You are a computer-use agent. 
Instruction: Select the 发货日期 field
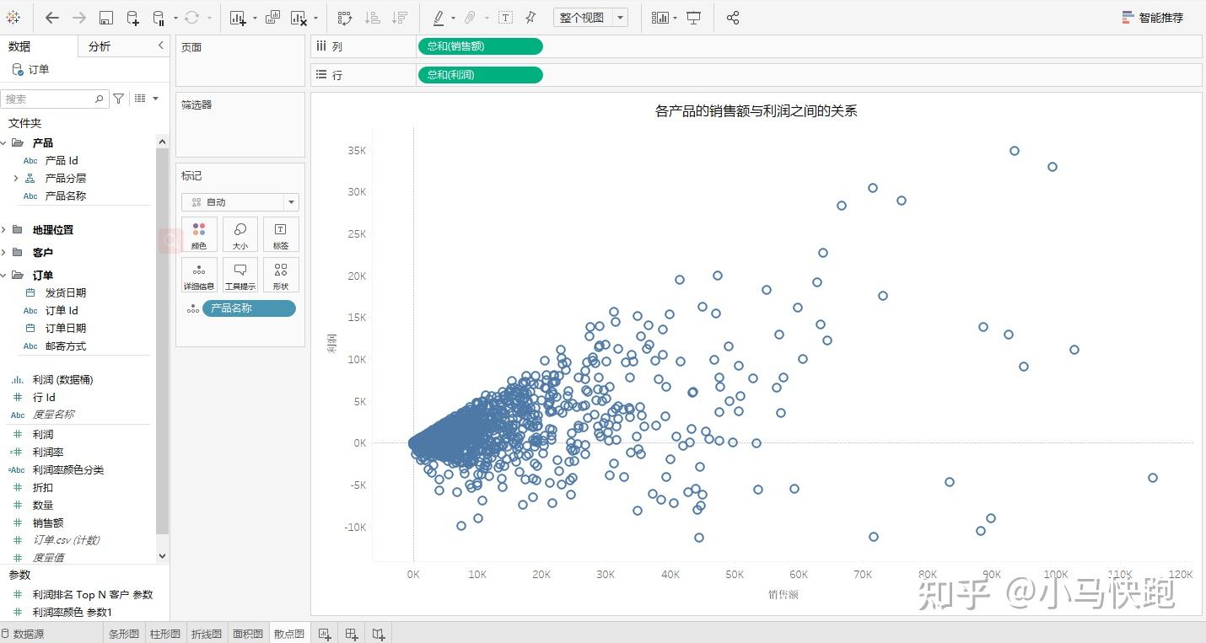tap(65, 292)
